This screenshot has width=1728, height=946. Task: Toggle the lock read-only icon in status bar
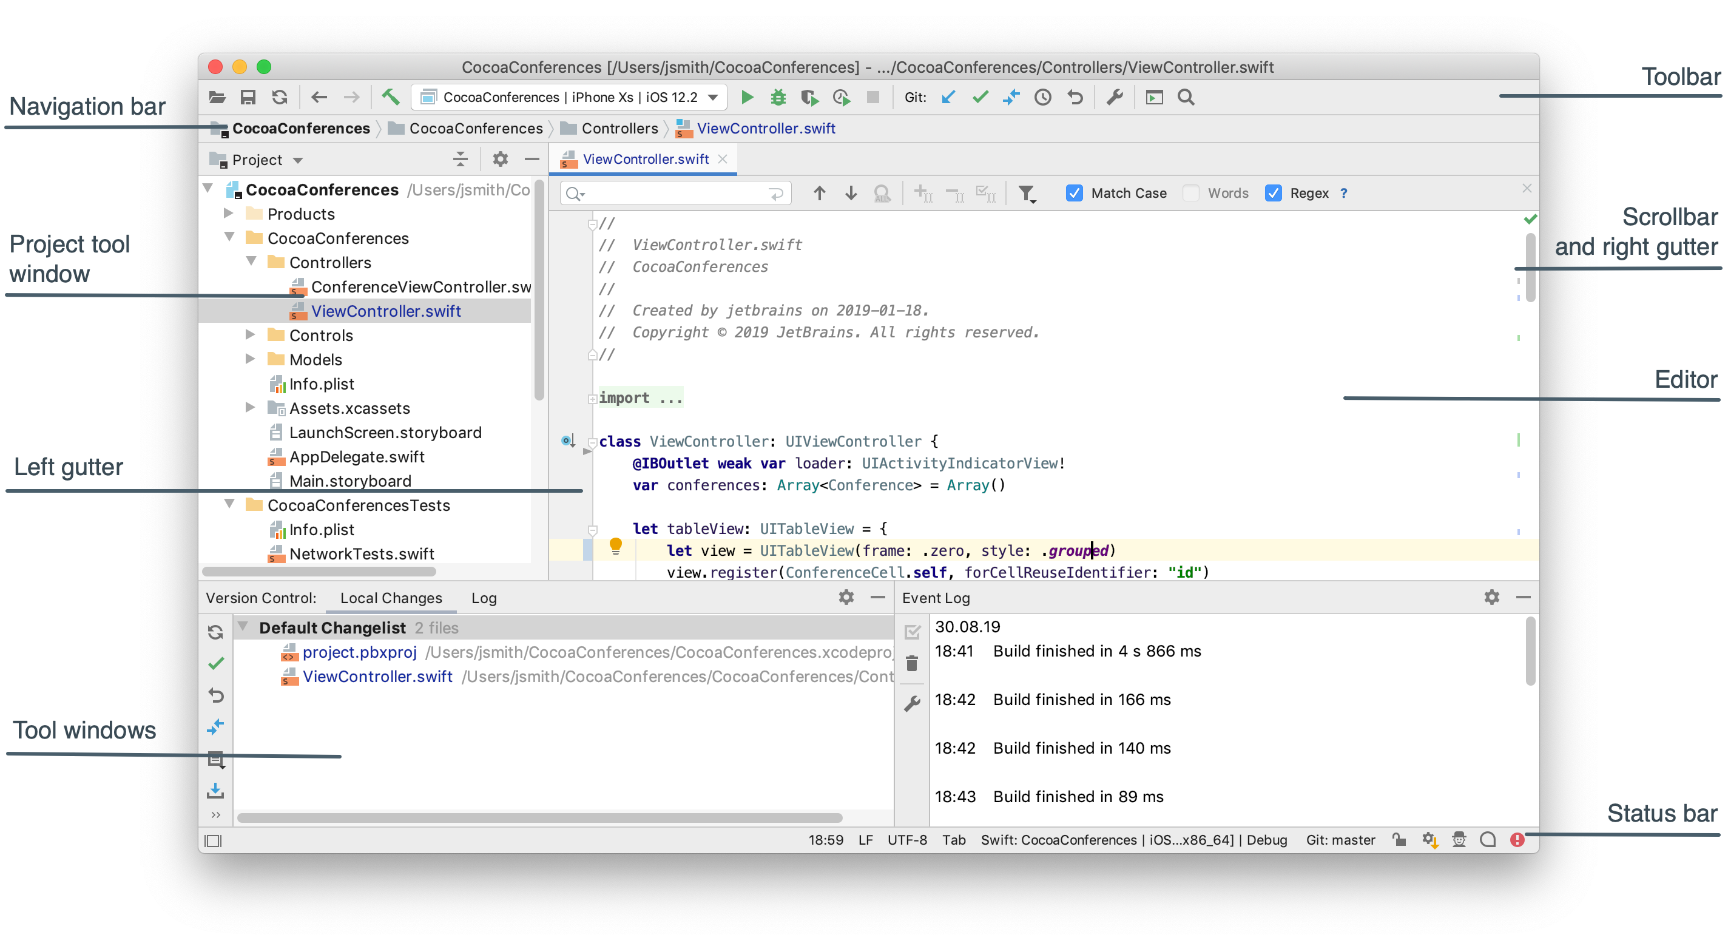coord(1399,839)
